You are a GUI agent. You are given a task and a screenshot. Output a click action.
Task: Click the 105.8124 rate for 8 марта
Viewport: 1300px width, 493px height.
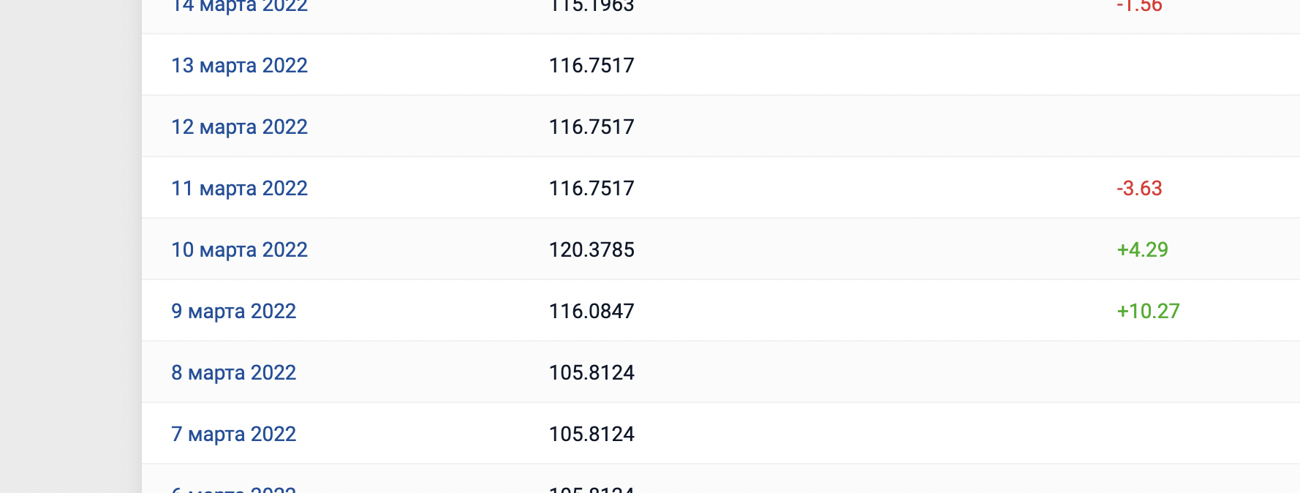(592, 373)
